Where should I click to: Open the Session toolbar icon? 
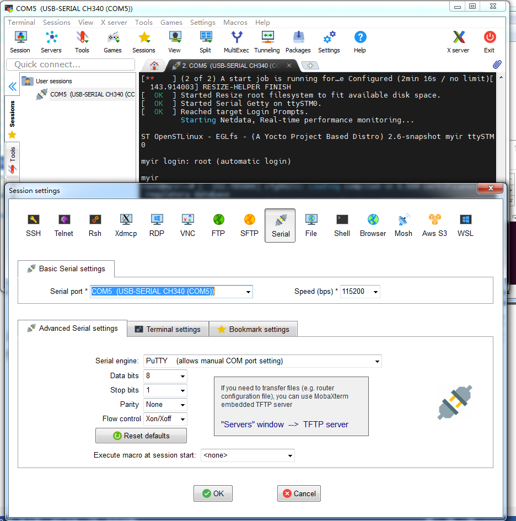pos(20,42)
